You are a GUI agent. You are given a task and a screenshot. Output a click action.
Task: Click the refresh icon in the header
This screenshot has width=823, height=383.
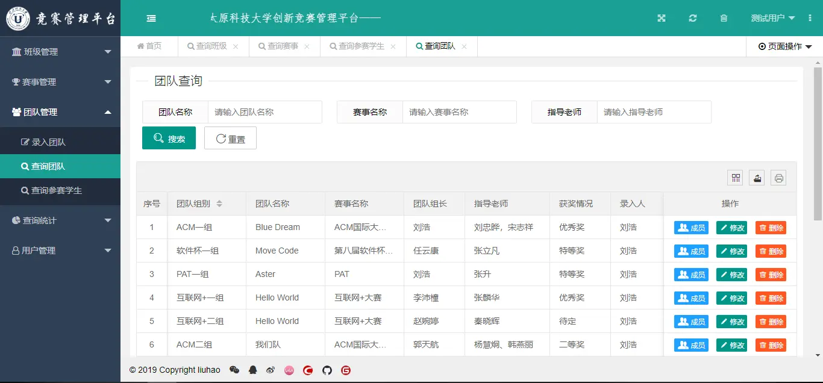[x=692, y=18]
